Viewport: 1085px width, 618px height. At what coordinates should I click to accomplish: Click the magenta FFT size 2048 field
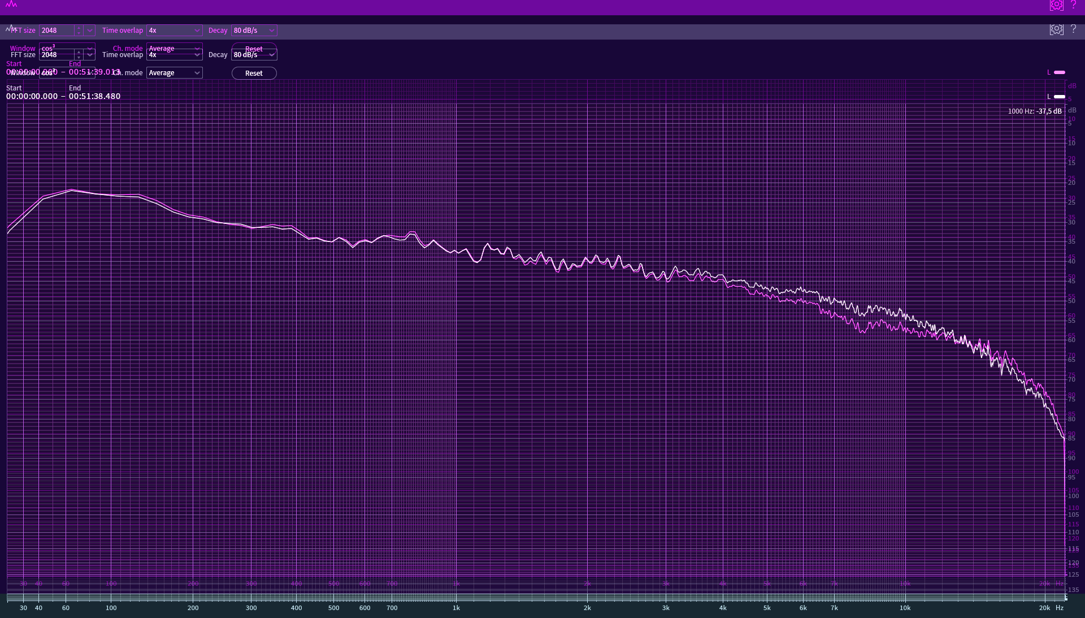(x=57, y=31)
